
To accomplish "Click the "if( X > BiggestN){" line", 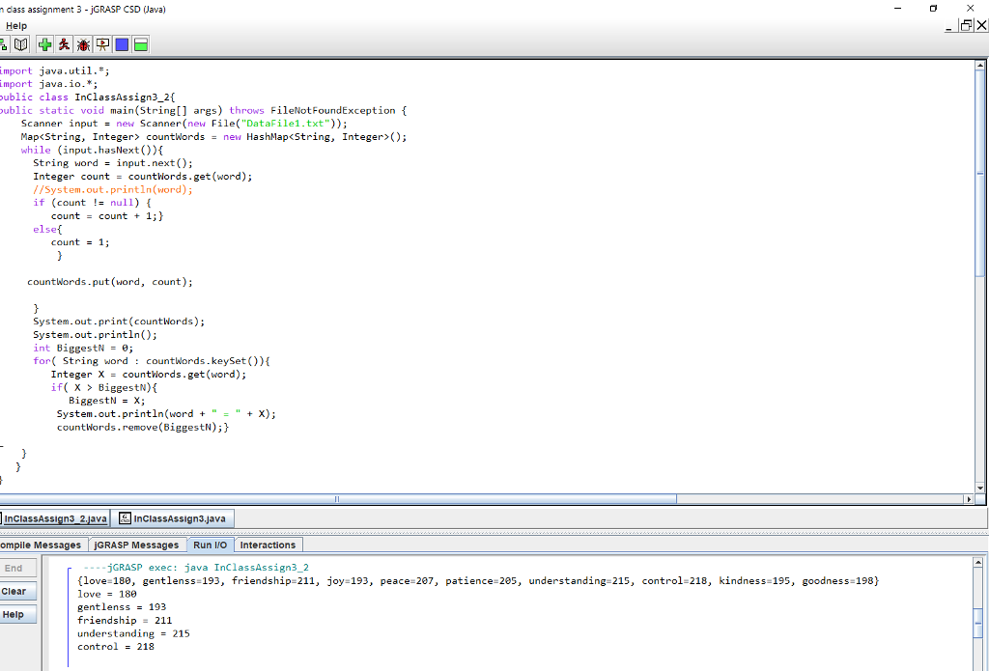I will click(x=104, y=388).
